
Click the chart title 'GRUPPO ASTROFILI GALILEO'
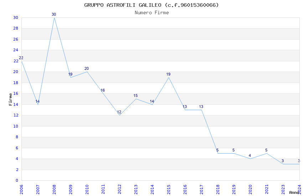pyautogui.click(x=123, y=5)
